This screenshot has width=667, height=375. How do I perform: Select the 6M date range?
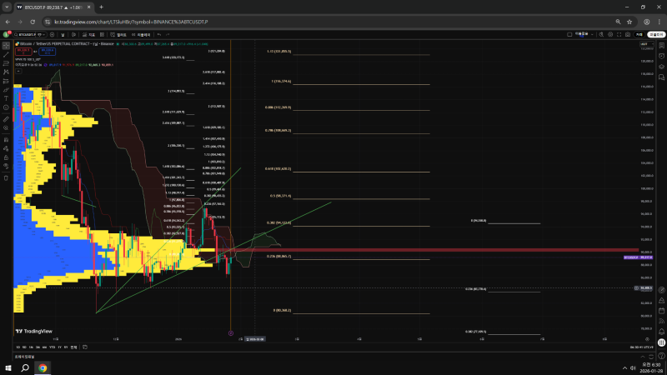pyautogui.click(x=45, y=347)
